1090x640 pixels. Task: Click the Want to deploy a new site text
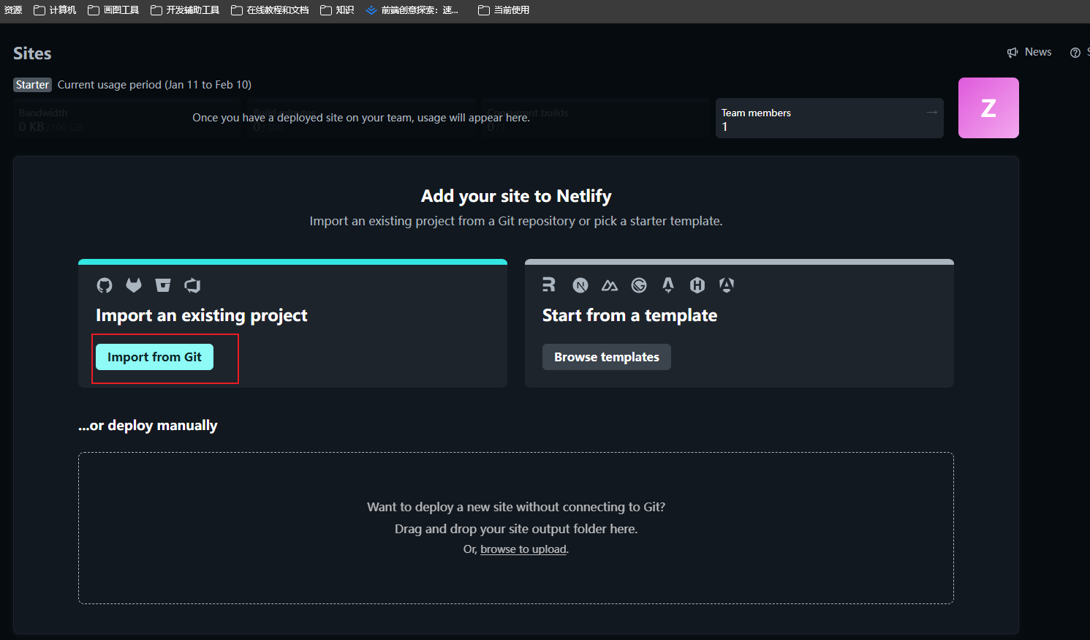(x=516, y=507)
